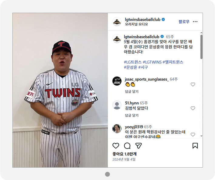
Task: Like the post with the heart icon
Action: (x=116, y=146)
